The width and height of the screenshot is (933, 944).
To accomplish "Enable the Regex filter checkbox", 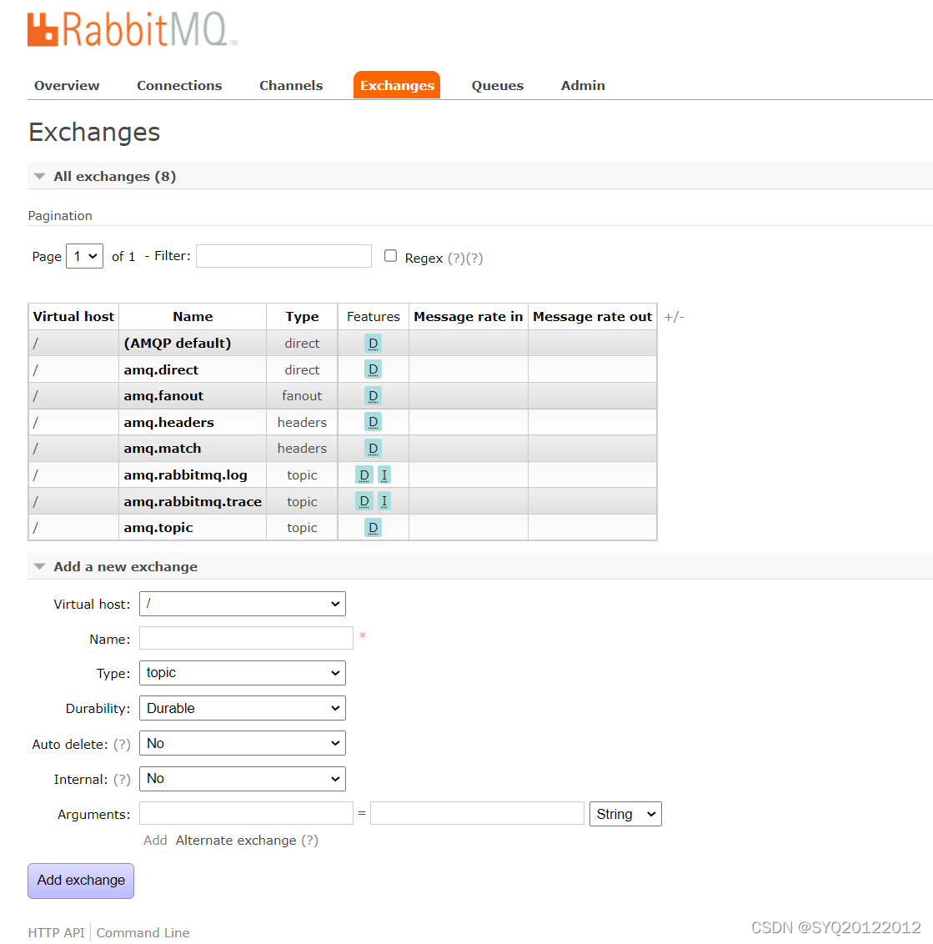I will [x=390, y=256].
